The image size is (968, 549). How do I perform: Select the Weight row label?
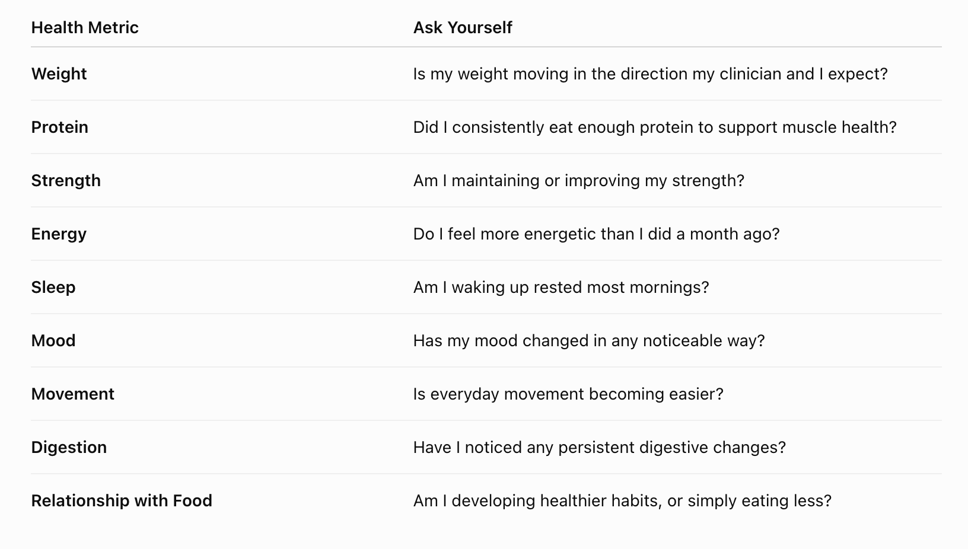59,74
